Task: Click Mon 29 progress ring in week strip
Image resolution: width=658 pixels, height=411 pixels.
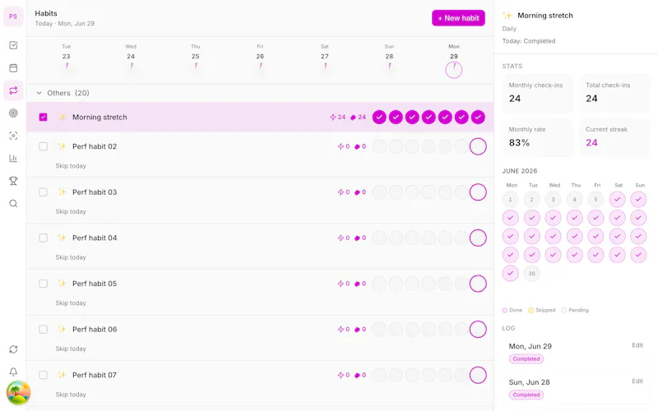Action: click(454, 70)
